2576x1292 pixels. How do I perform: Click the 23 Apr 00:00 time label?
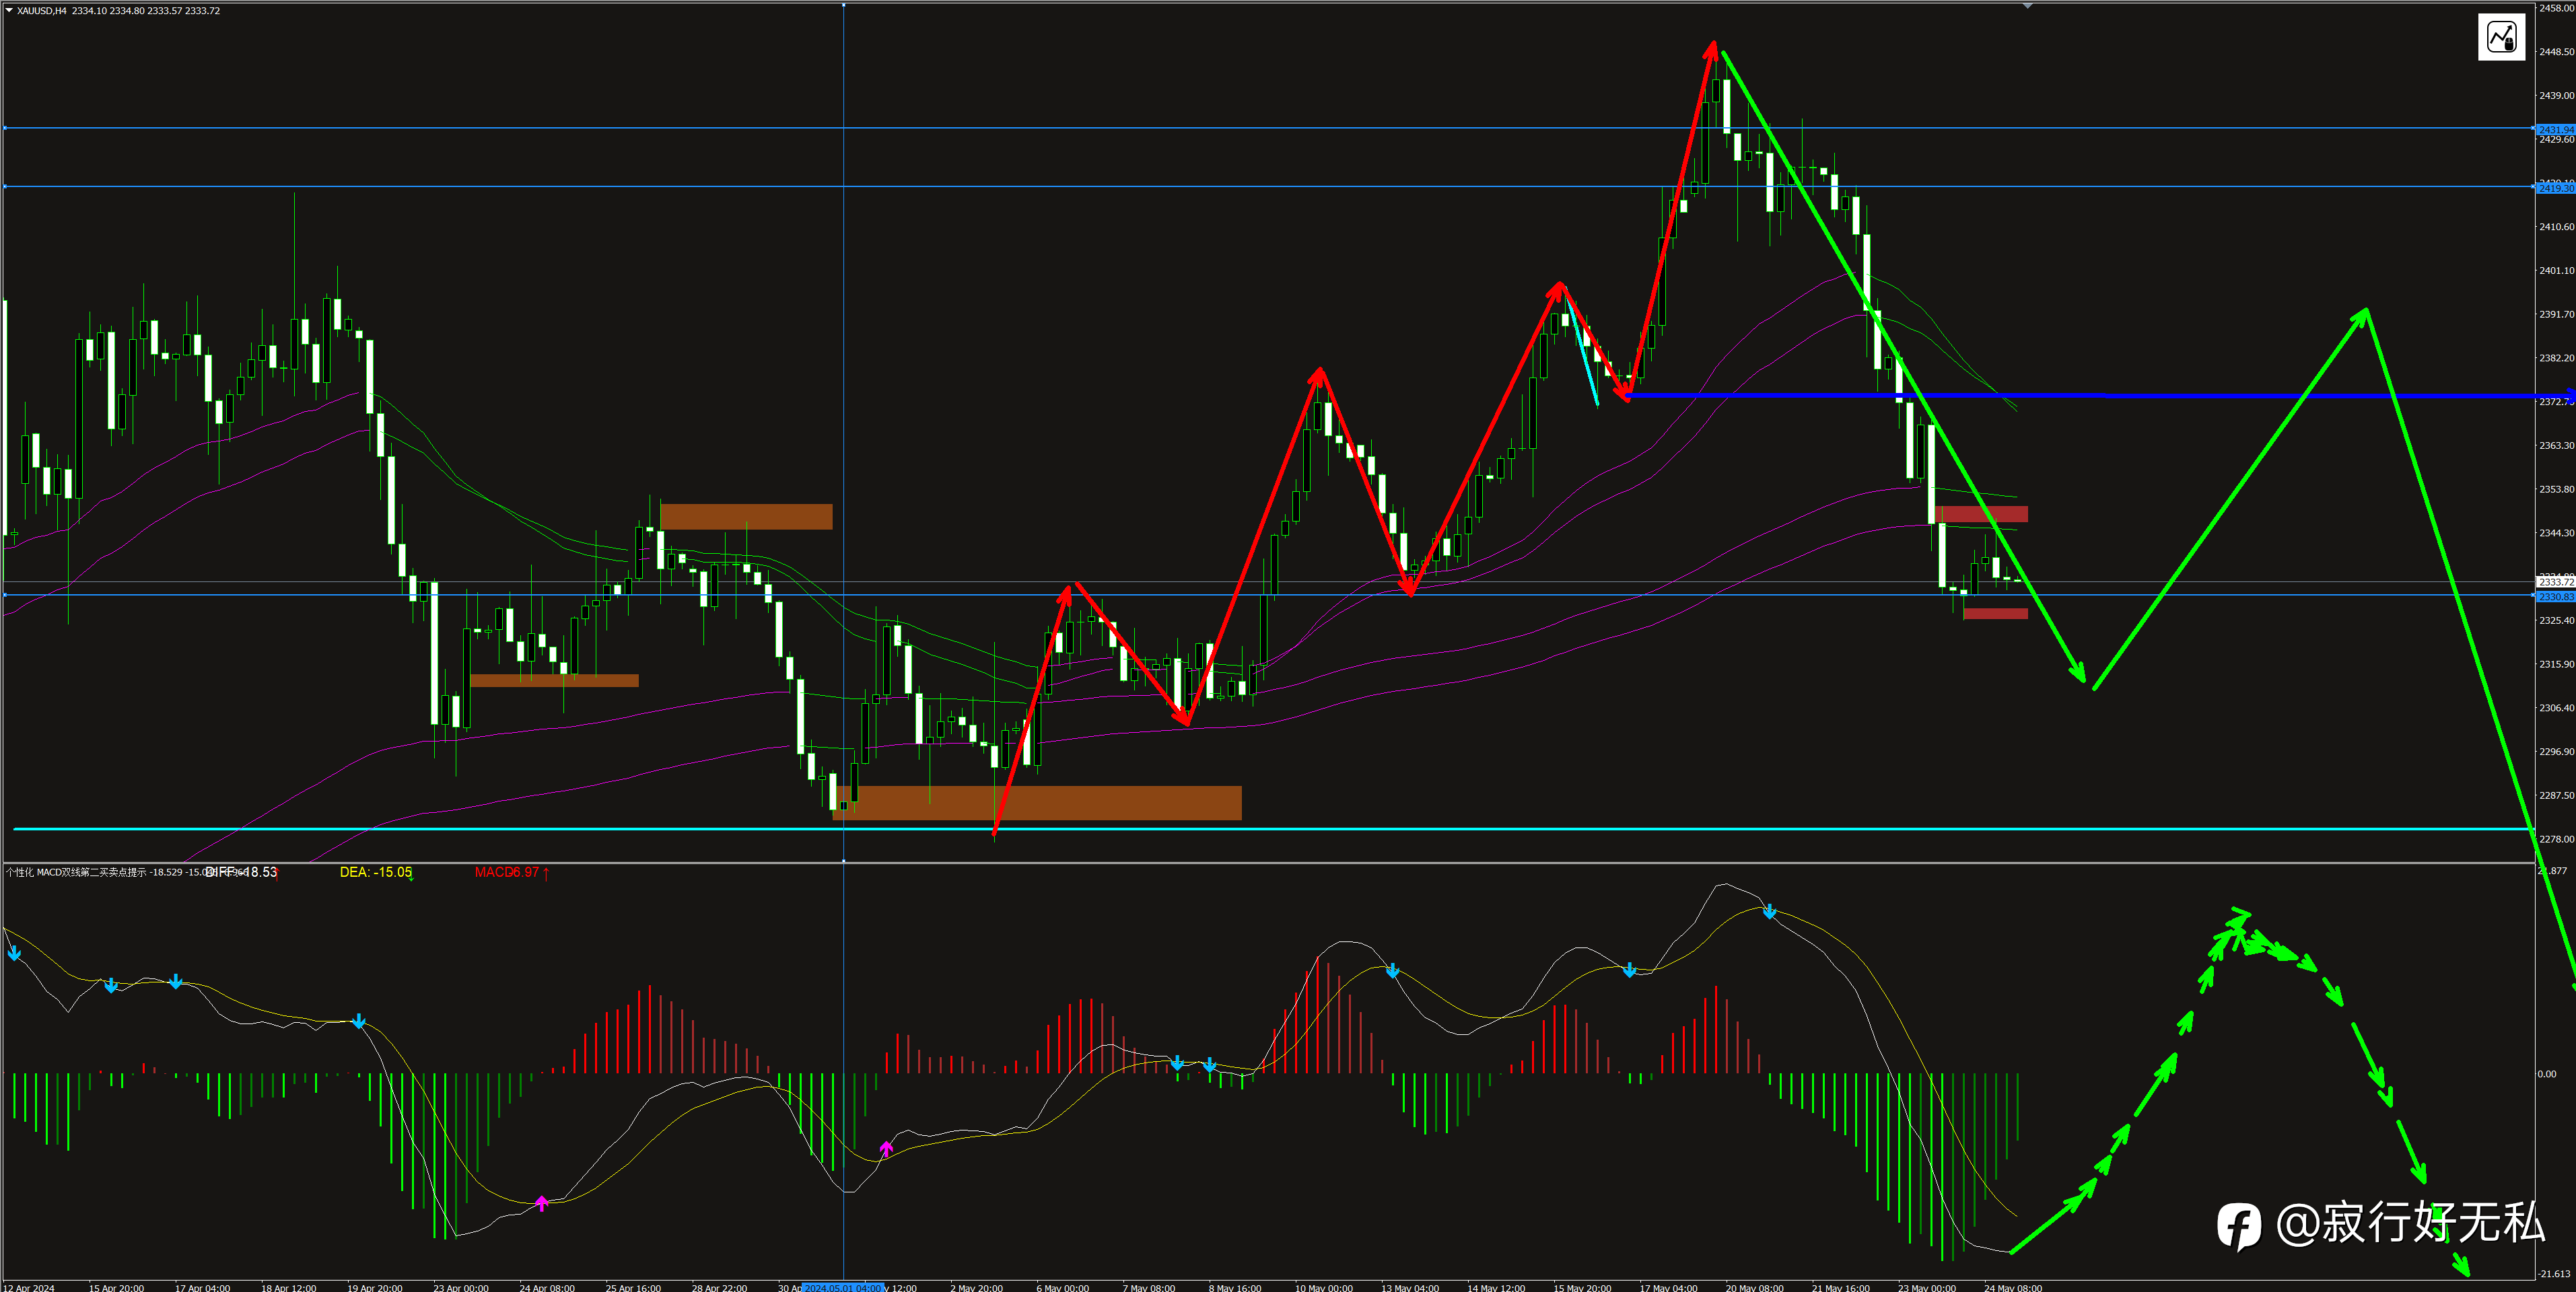[x=461, y=1287]
